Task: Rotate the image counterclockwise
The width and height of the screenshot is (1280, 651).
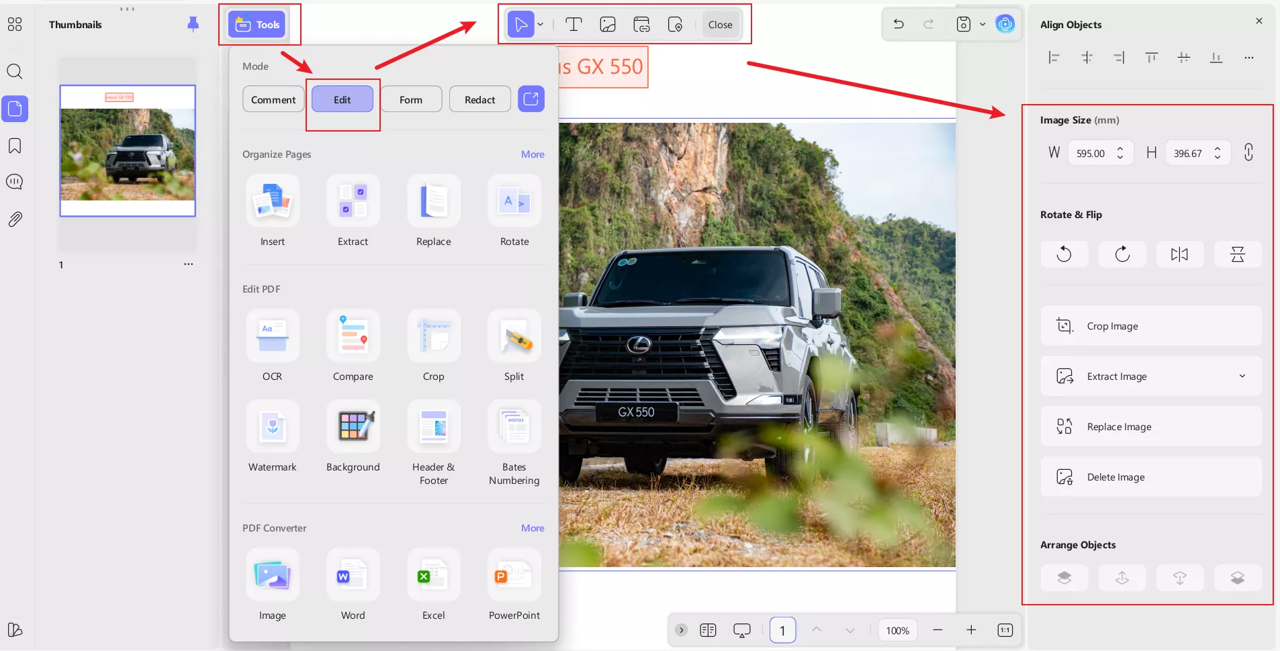Action: point(1064,254)
